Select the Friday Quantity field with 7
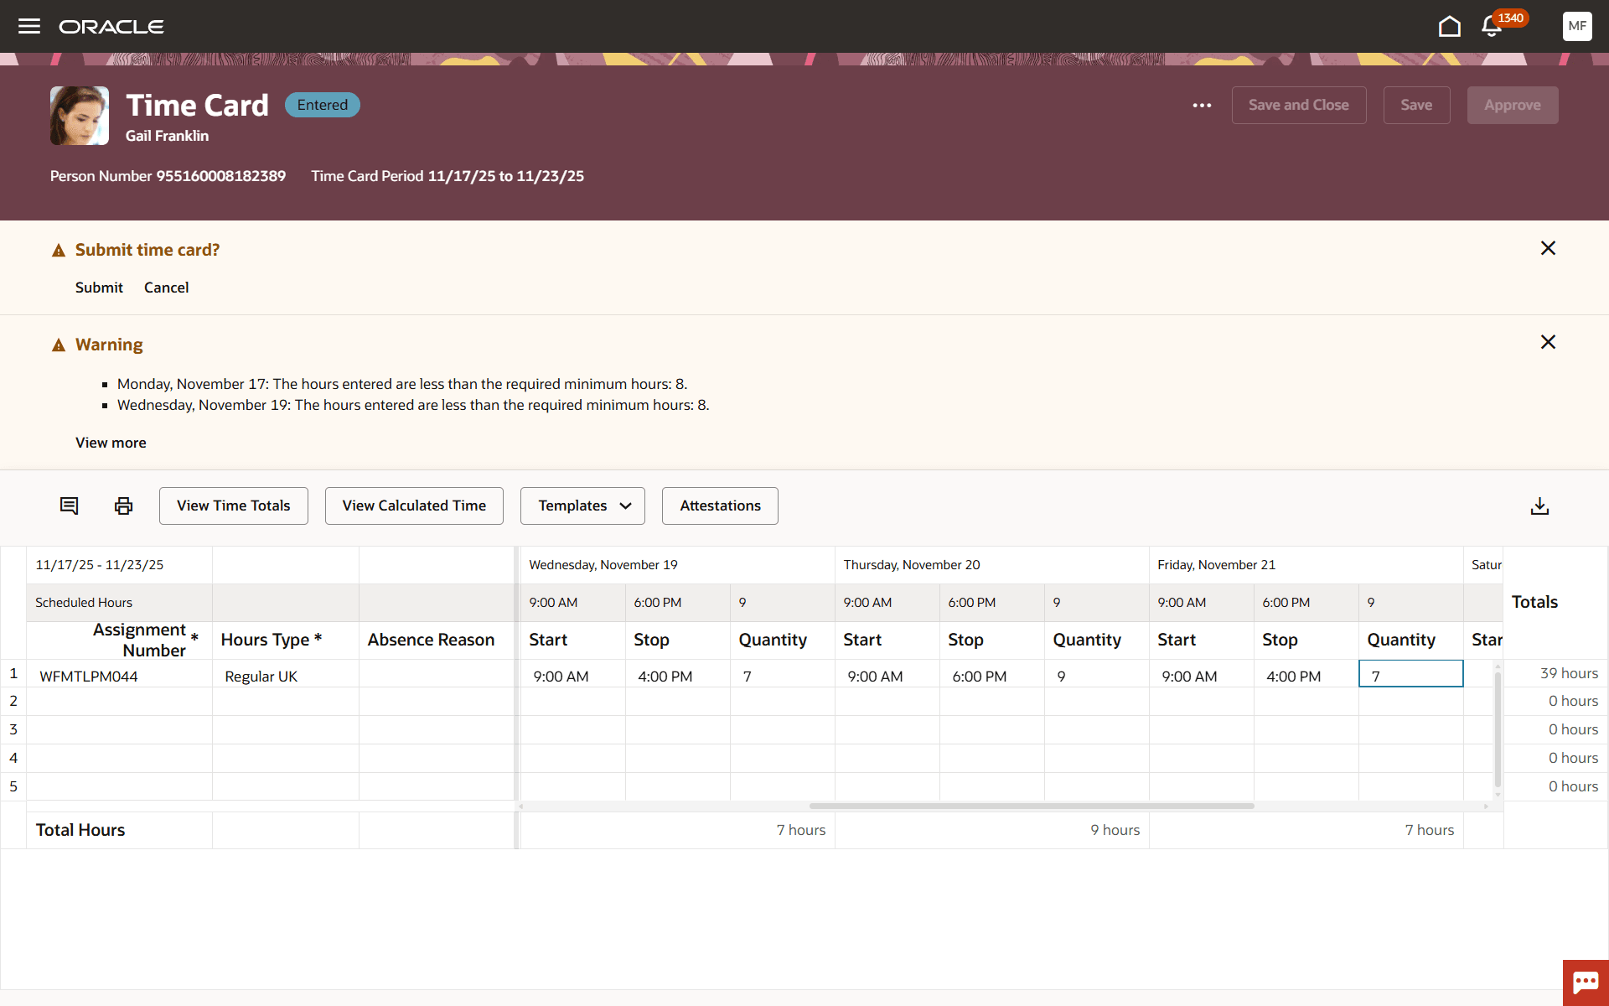 pyautogui.click(x=1410, y=675)
